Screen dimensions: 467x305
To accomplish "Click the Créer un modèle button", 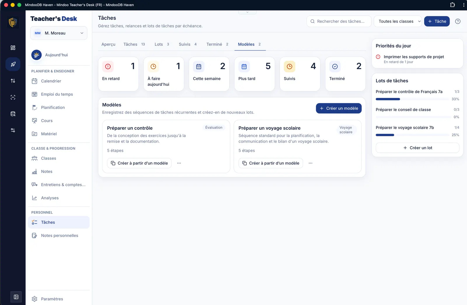I will coord(339,108).
